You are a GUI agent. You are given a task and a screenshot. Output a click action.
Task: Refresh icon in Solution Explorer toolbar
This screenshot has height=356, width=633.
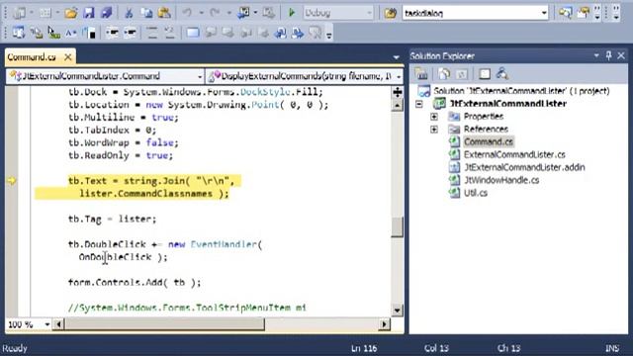462,74
